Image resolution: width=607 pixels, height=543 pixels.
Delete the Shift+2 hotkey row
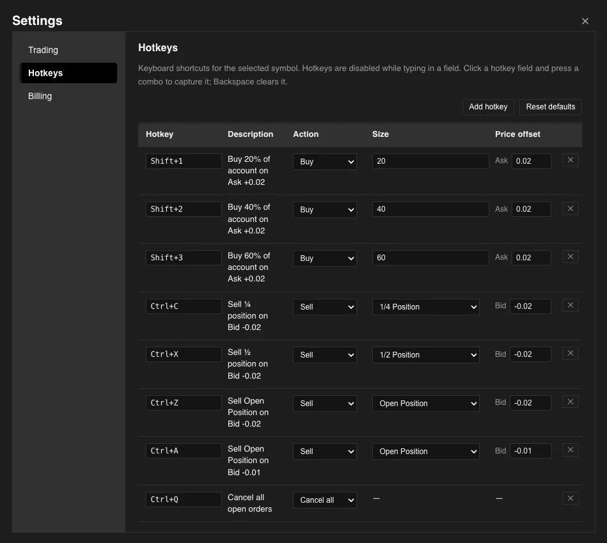tap(571, 209)
